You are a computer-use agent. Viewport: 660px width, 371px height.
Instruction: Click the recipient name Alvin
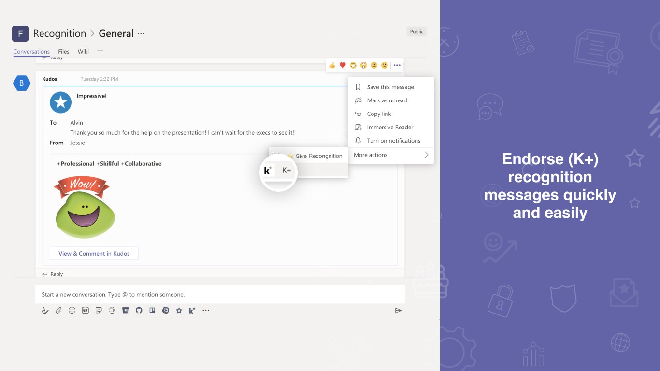[77, 123]
